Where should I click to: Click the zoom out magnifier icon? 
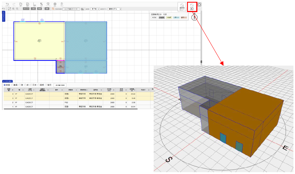click(17, 9)
